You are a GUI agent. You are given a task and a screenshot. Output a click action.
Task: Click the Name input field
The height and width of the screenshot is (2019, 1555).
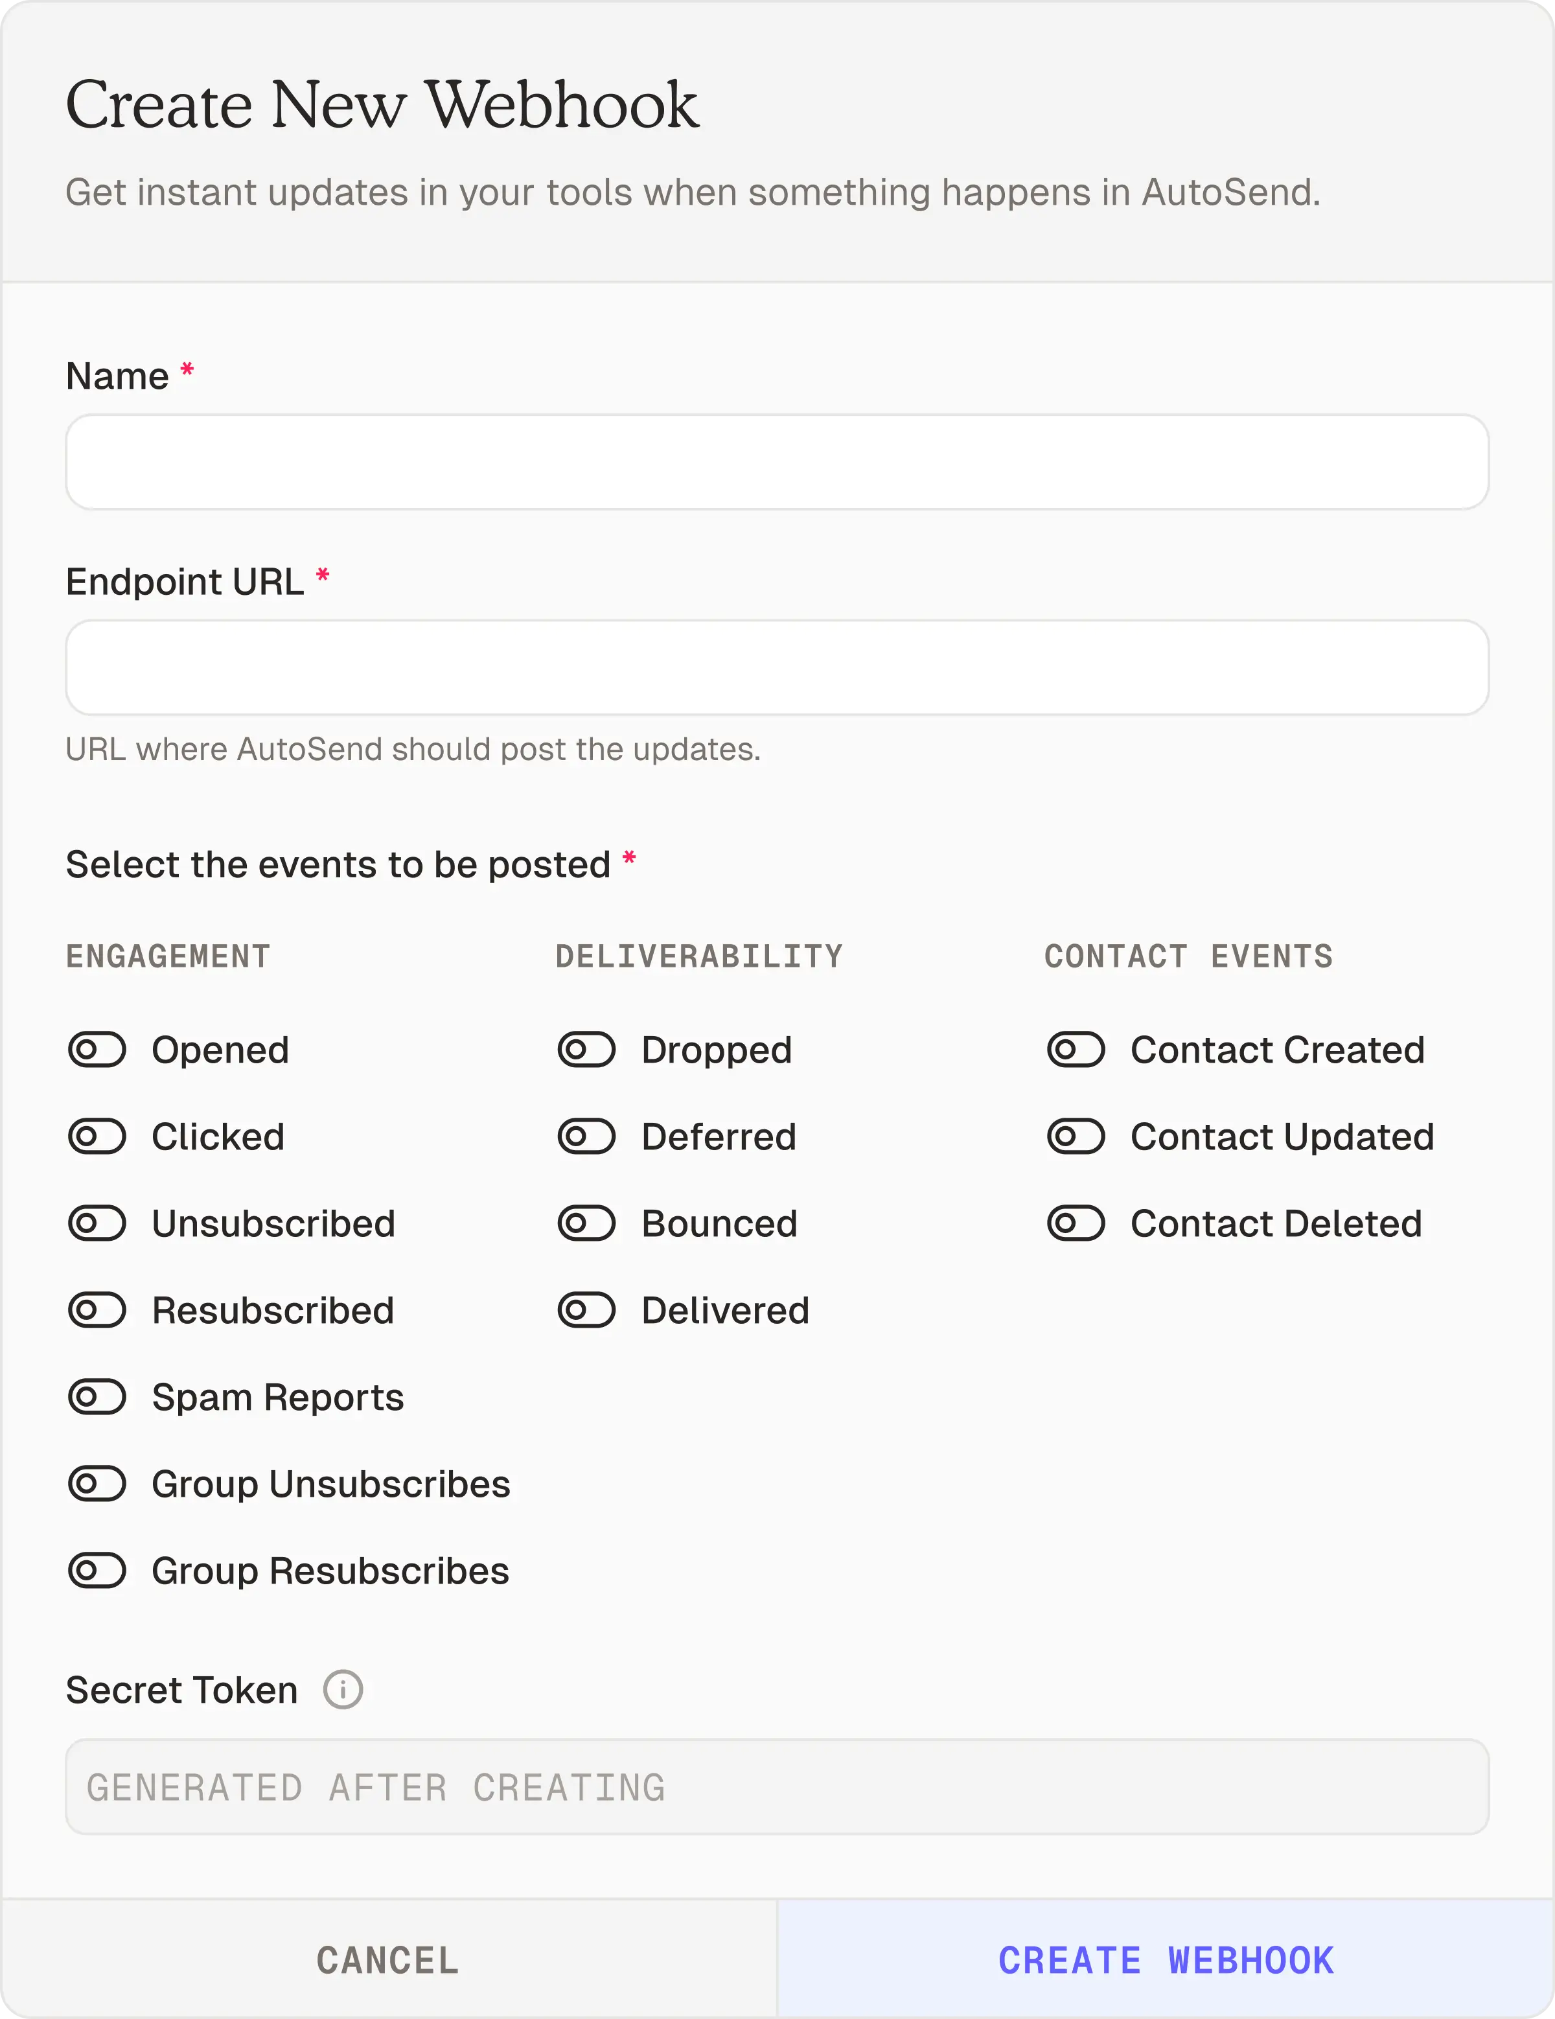(x=777, y=462)
